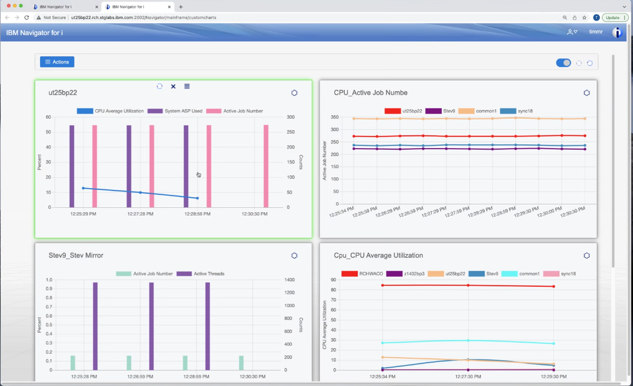Toggle Active Threads legend in Stev Mirror chart
This screenshot has width=633, height=386.
200,273
